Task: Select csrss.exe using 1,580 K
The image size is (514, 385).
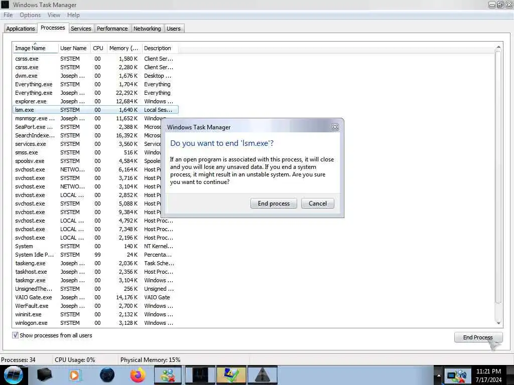Action: coord(95,59)
